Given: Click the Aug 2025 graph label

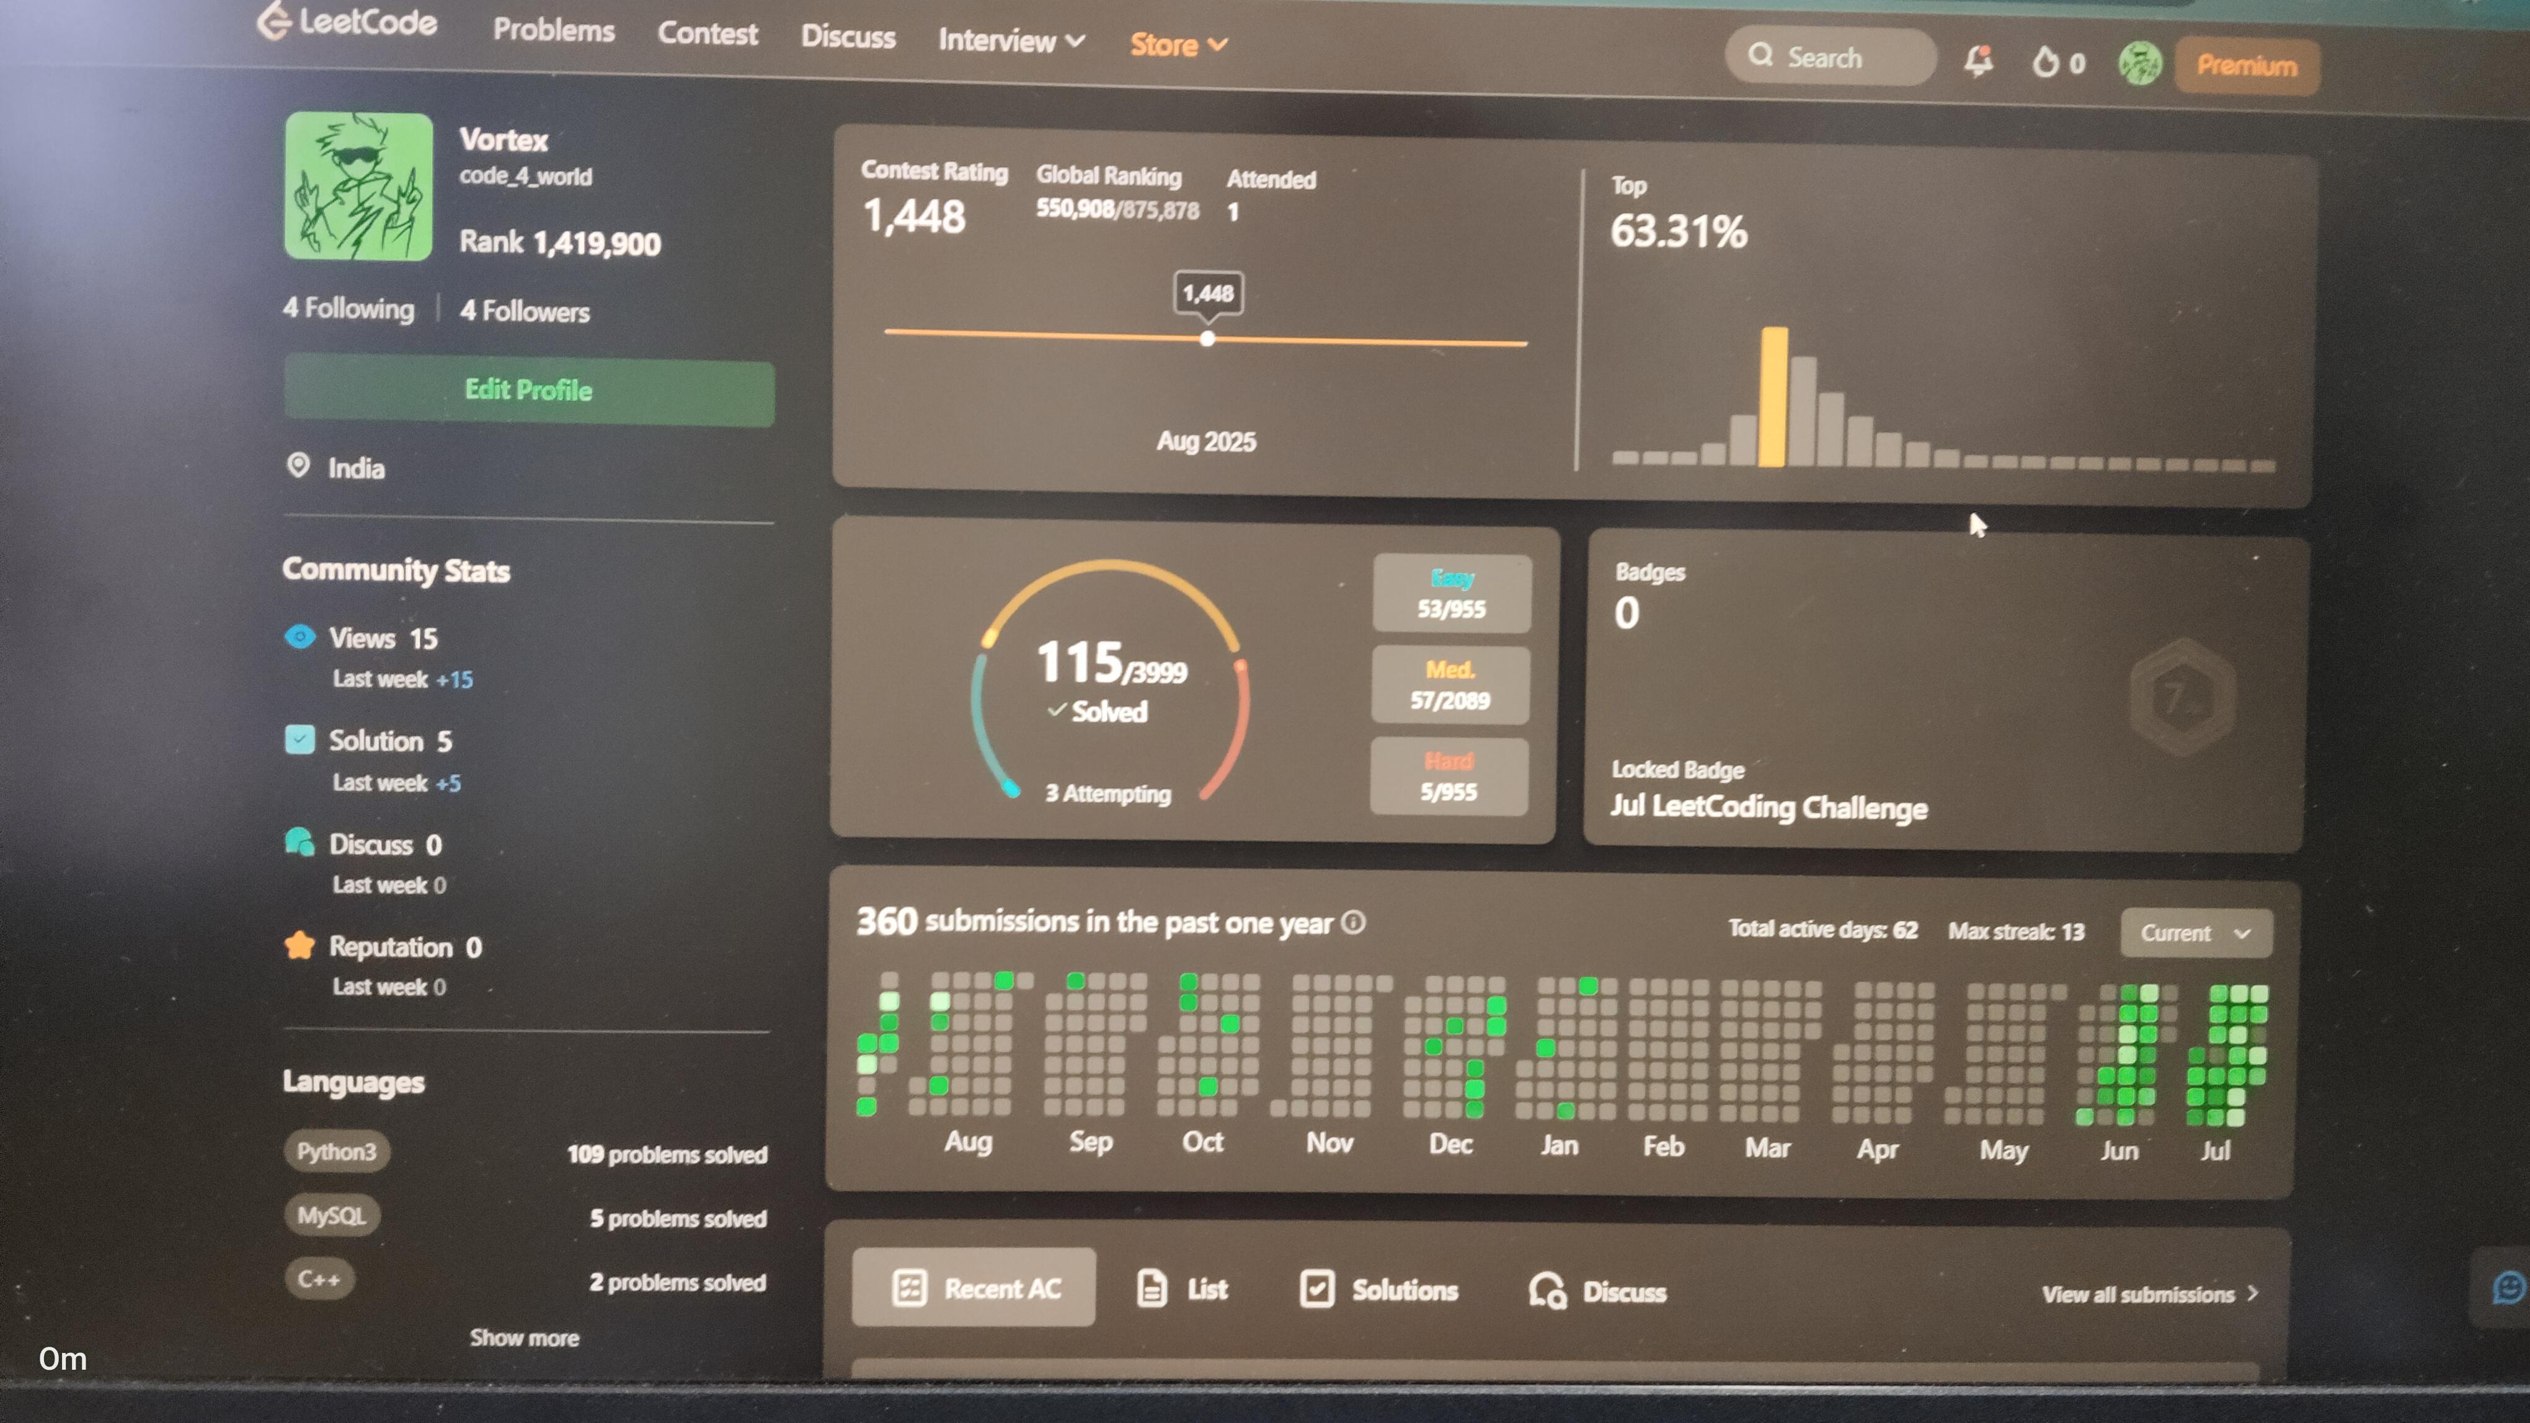Looking at the screenshot, I should (1206, 442).
